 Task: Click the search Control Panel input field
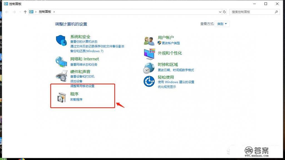250,12
